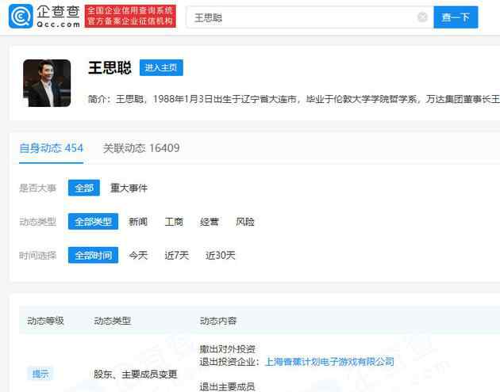Switch to the 自身动态 454 tab
Screen dimensions: 500x392
(51, 148)
